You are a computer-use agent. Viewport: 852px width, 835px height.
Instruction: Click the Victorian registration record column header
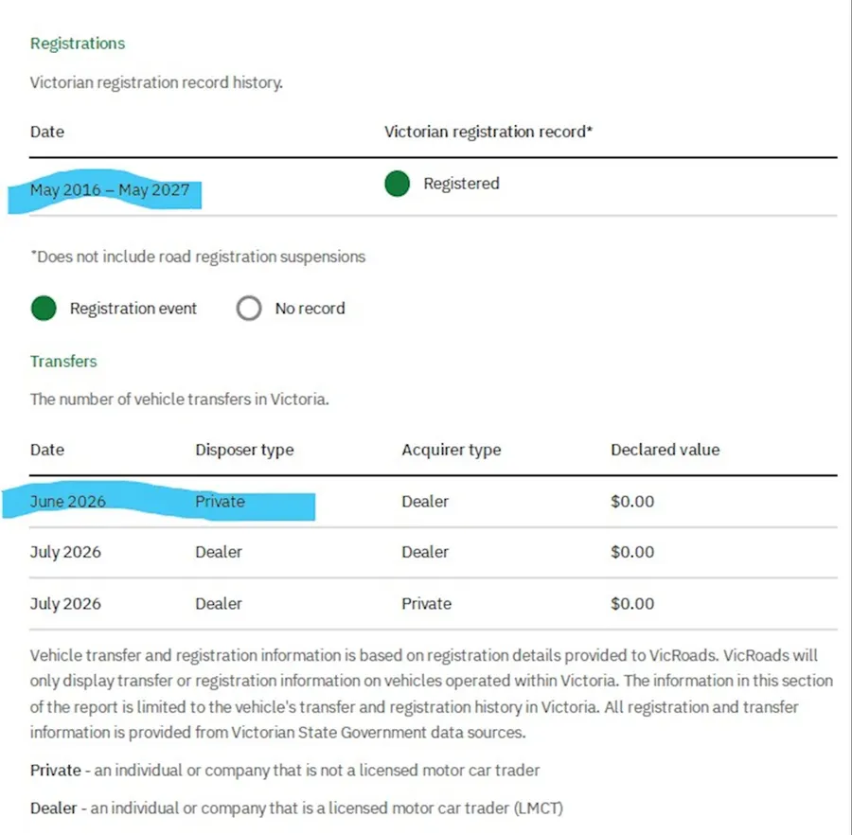(488, 132)
